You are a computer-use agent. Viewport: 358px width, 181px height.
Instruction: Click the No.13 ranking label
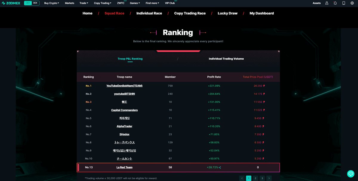(x=89, y=167)
